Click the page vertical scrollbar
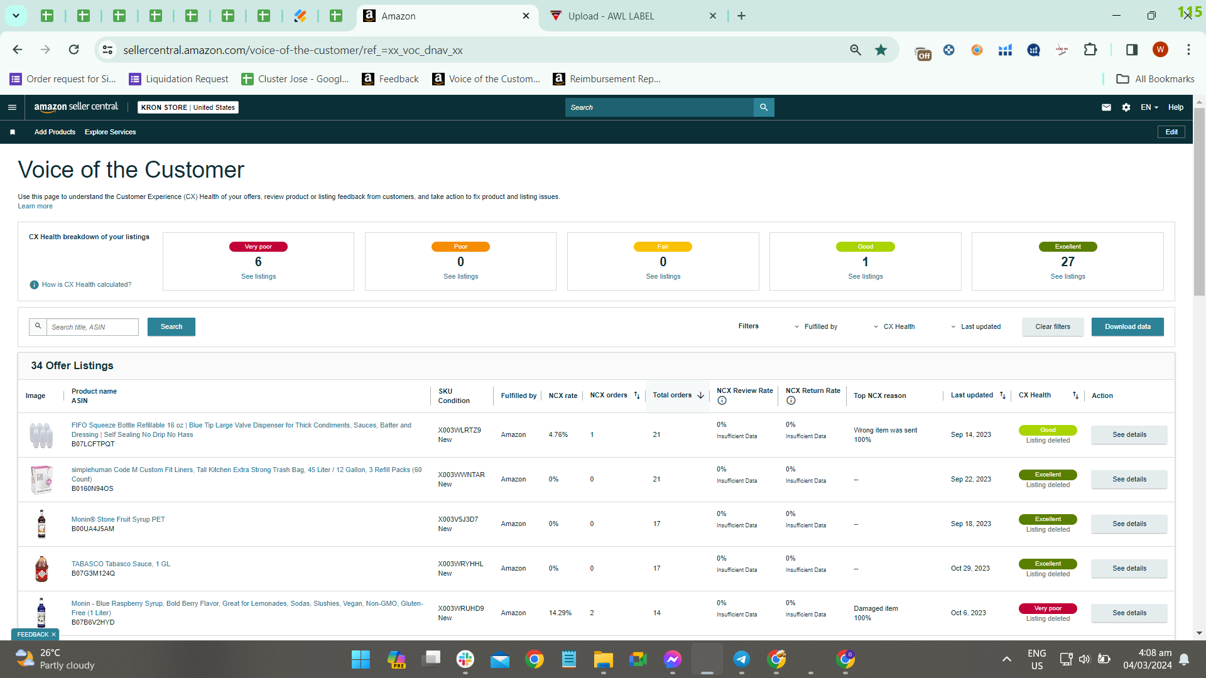This screenshot has width=1206, height=678. click(1199, 201)
